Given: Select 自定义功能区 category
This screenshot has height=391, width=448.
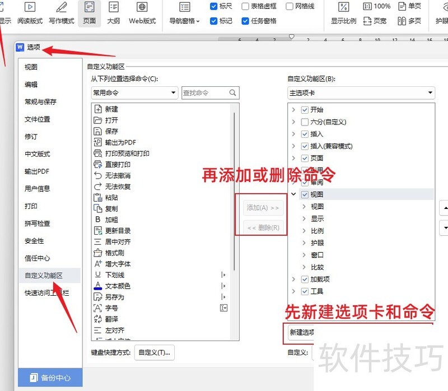Looking at the screenshot, I should (50, 276).
